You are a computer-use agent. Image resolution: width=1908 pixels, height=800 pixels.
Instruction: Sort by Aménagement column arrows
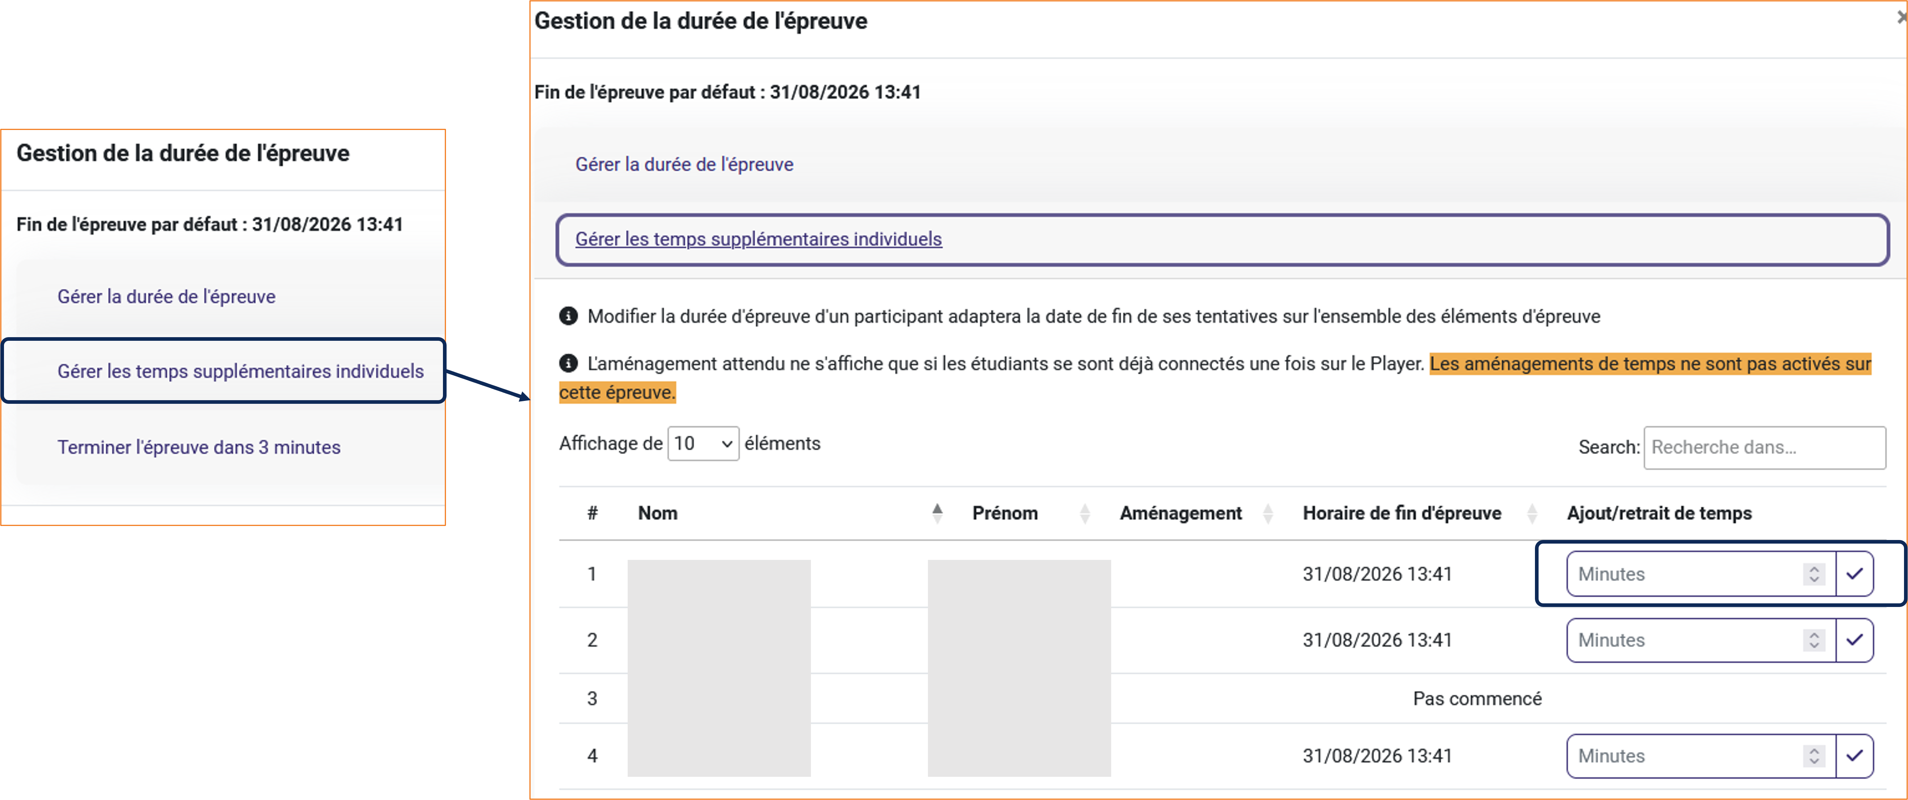1267,513
